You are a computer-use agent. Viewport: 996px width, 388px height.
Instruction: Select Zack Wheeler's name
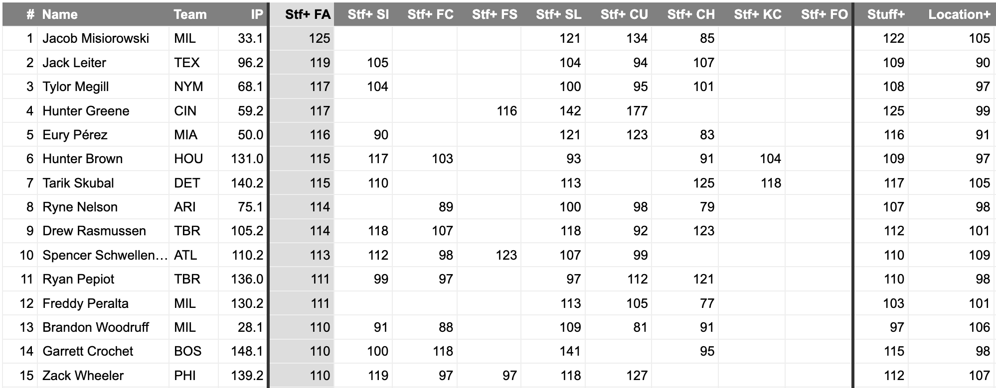83,376
